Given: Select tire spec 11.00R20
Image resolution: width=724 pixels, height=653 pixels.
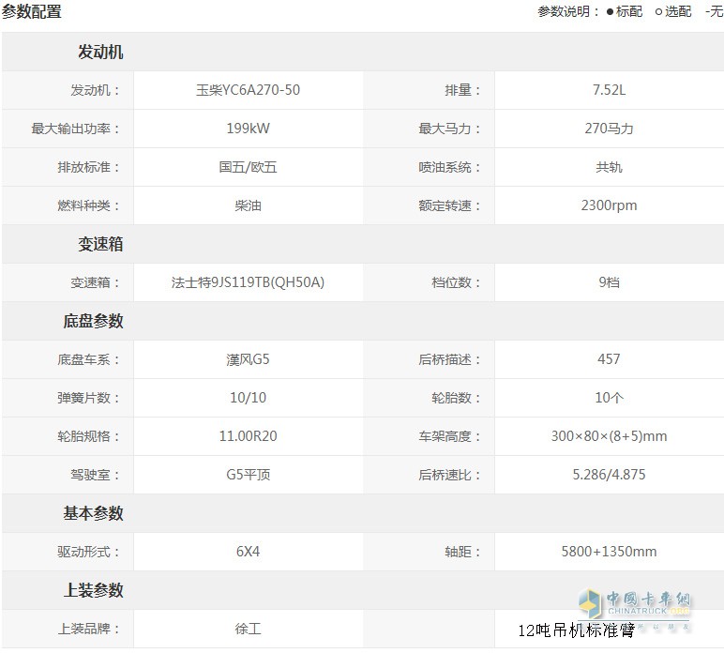Looking at the screenshot, I should click(x=248, y=436).
